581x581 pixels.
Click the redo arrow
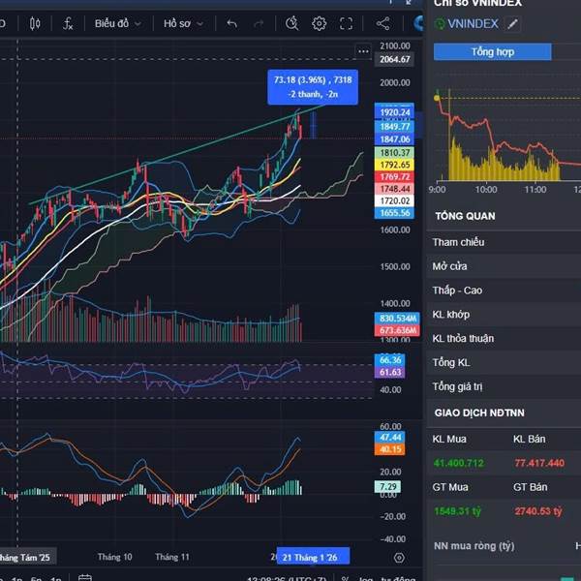pyautogui.click(x=259, y=23)
